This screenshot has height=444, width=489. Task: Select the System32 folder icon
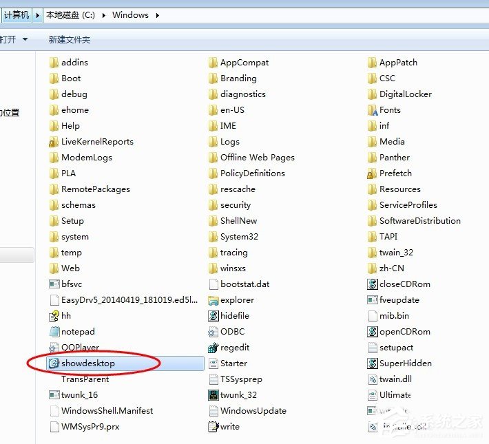pos(214,237)
